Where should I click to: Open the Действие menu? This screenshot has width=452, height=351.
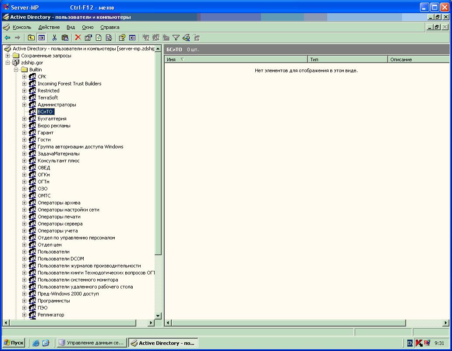click(x=49, y=28)
